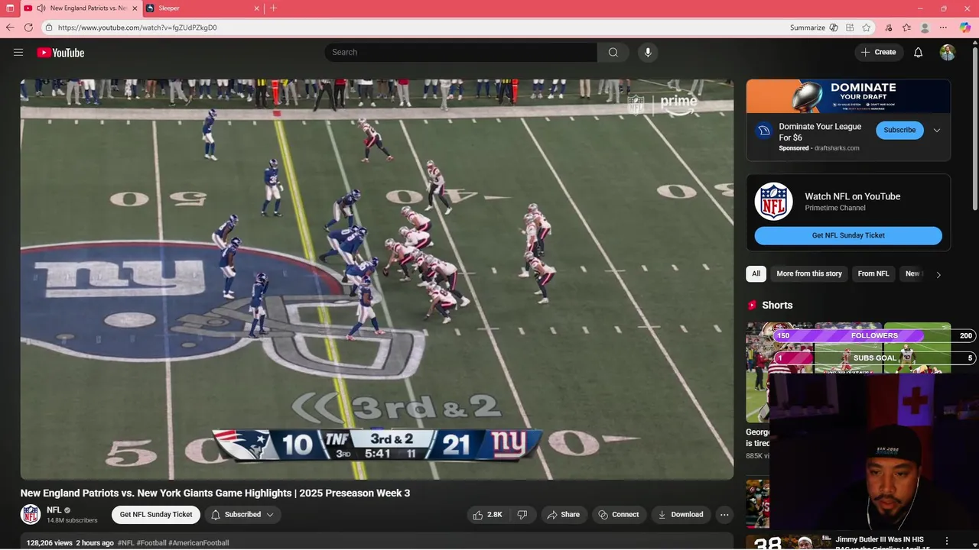Click the 128,206 views text
Image resolution: width=979 pixels, height=550 pixels.
[x=49, y=543]
